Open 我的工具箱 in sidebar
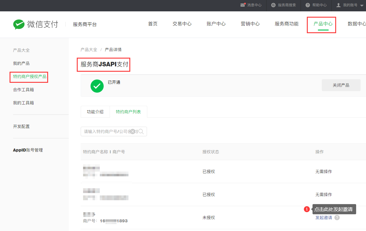This screenshot has width=366, height=231. pos(23,103)
